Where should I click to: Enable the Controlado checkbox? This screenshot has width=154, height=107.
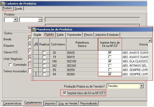click(10, 65)
